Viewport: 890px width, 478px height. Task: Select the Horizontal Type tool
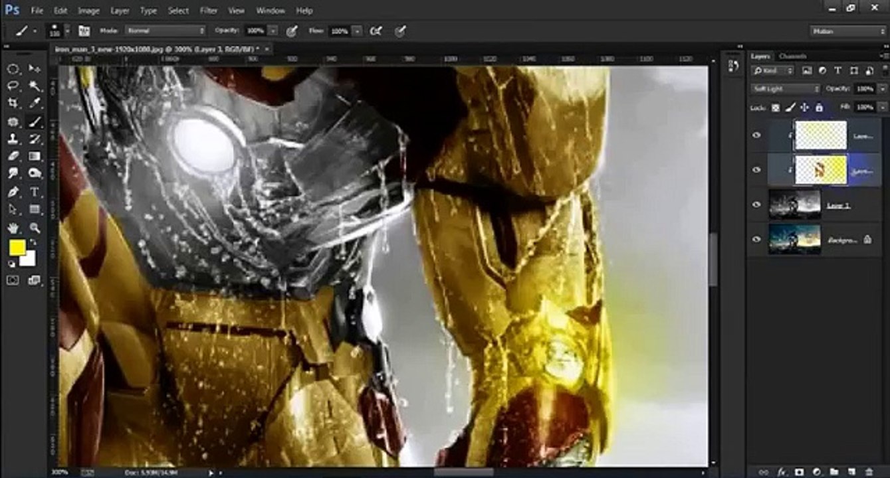35,192
